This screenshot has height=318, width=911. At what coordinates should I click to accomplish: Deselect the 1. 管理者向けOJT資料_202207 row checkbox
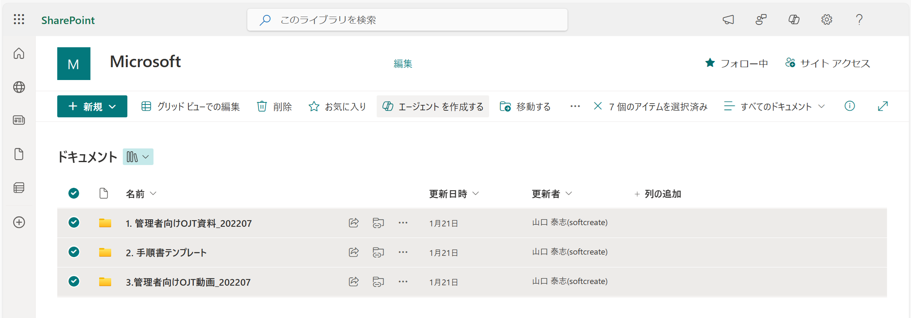74,223
